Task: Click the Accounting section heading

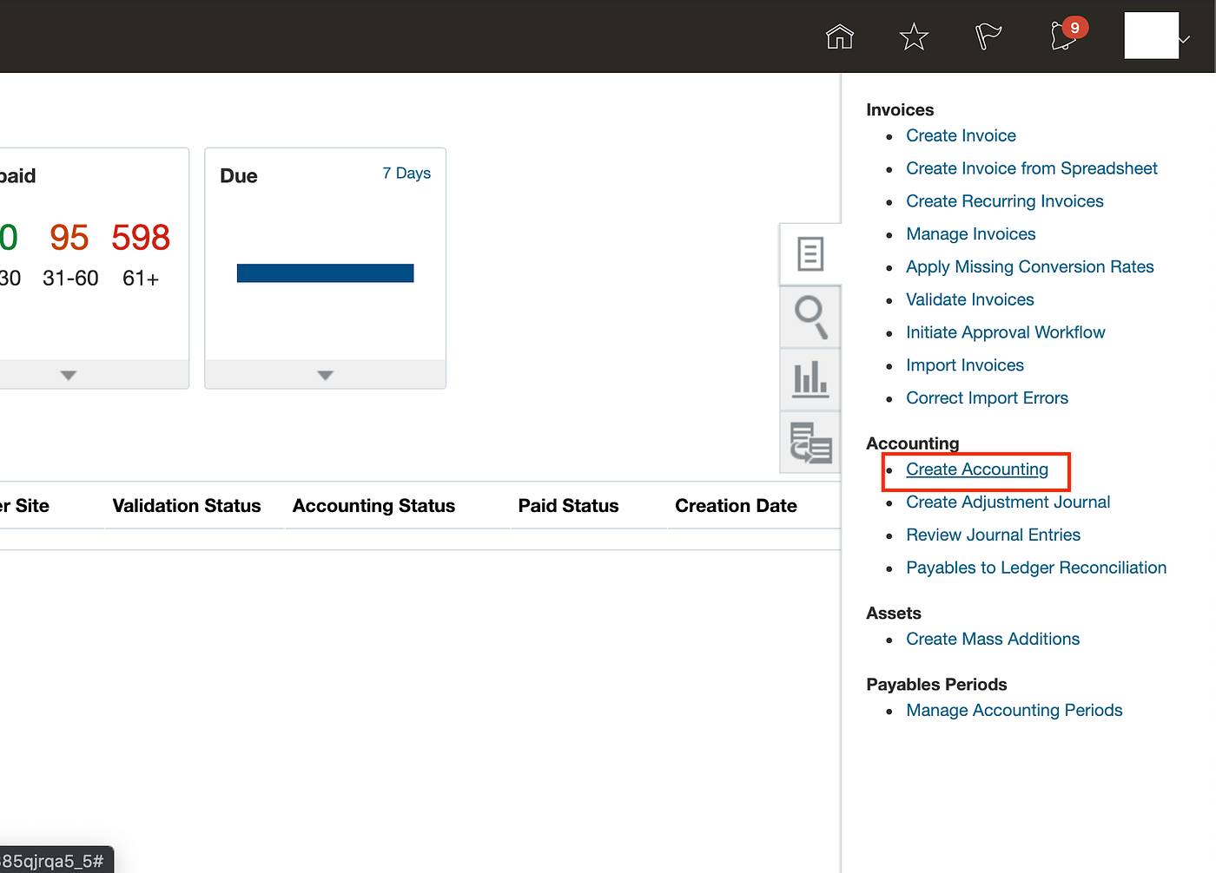Action: tap(913, 443)
